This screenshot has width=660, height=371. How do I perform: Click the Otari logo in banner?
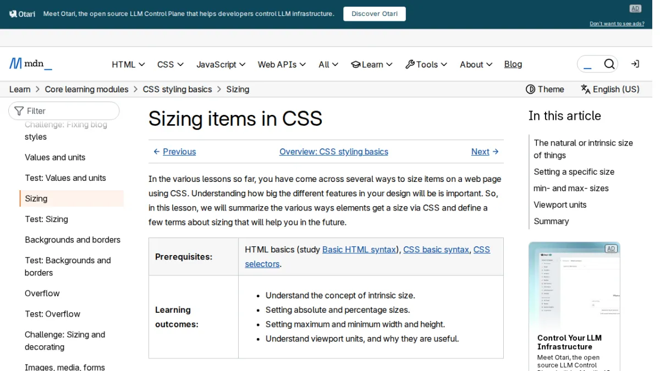click(x=22, y=14)
